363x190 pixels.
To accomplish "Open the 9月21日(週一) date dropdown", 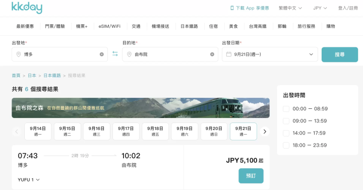I will click(x=270, y=54).
